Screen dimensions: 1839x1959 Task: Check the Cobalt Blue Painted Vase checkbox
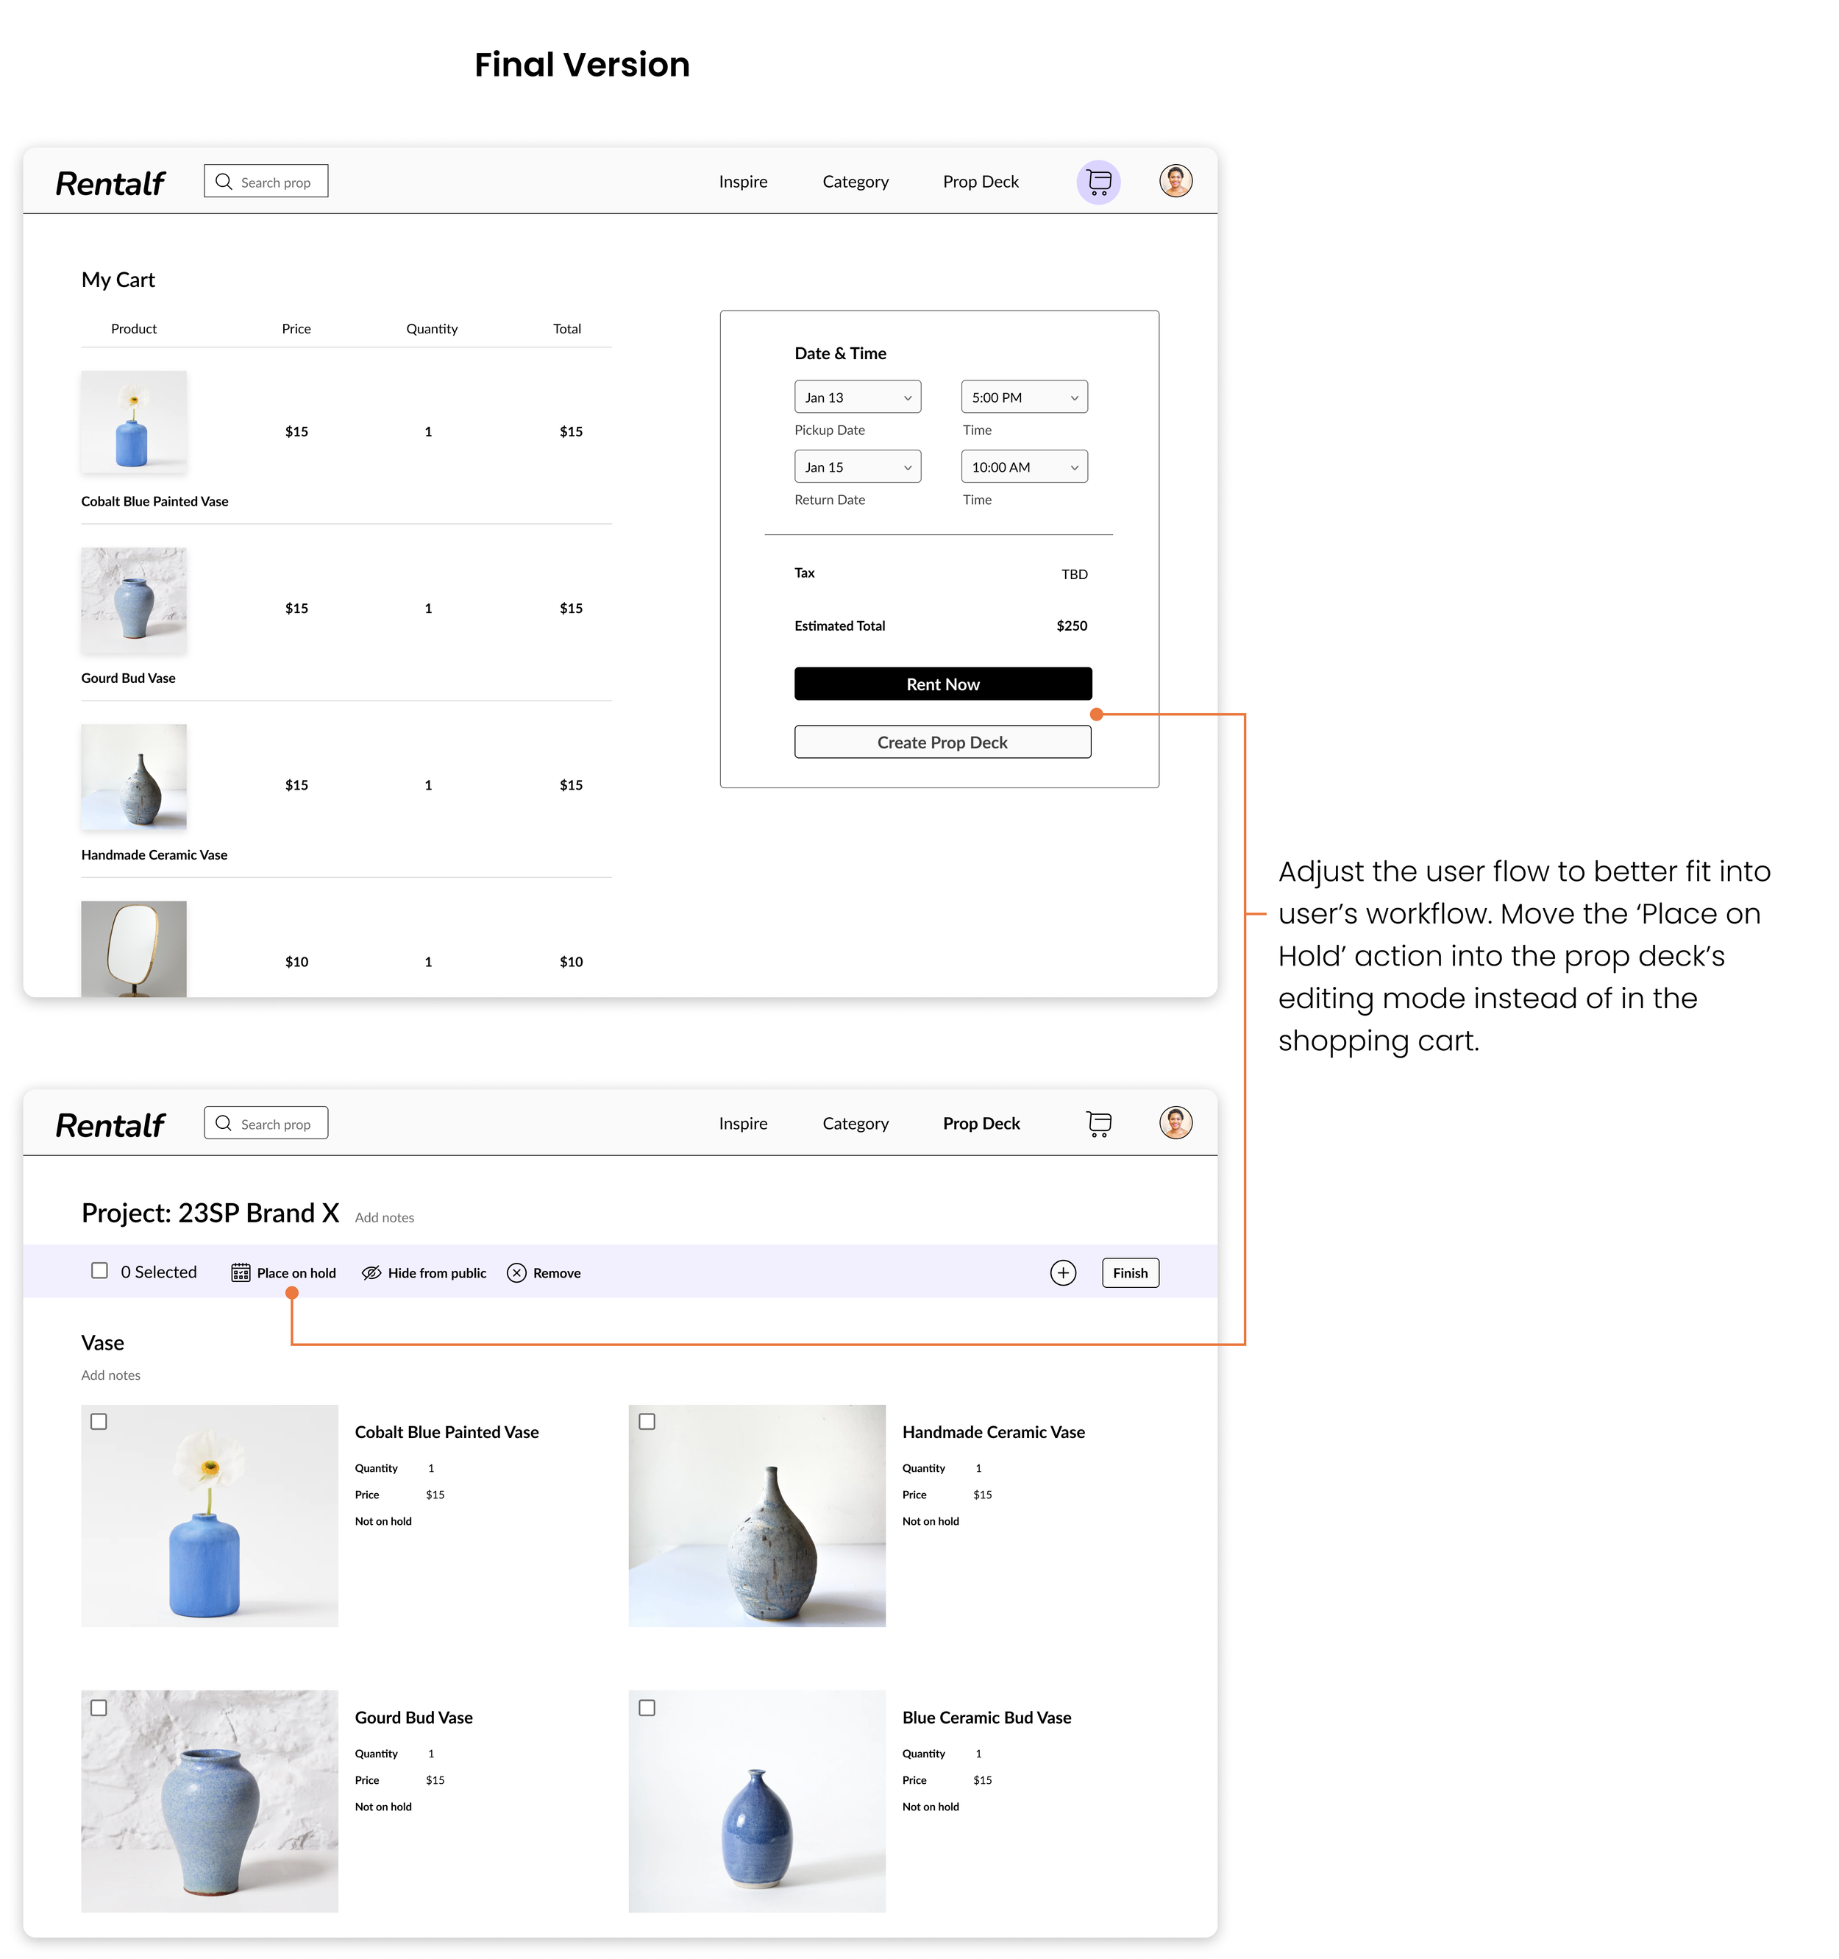(x=99, y=1422)
